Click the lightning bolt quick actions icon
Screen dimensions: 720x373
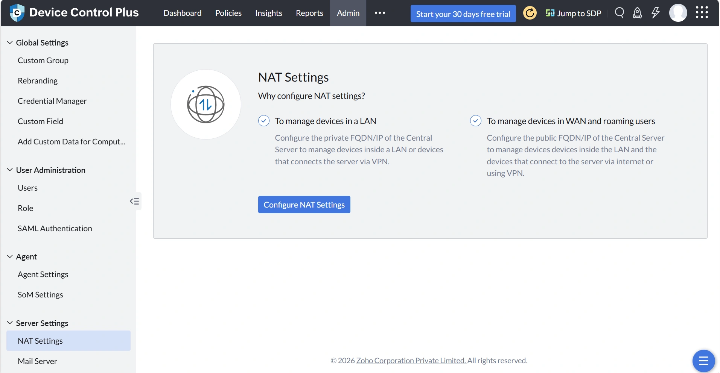point(656,13)
